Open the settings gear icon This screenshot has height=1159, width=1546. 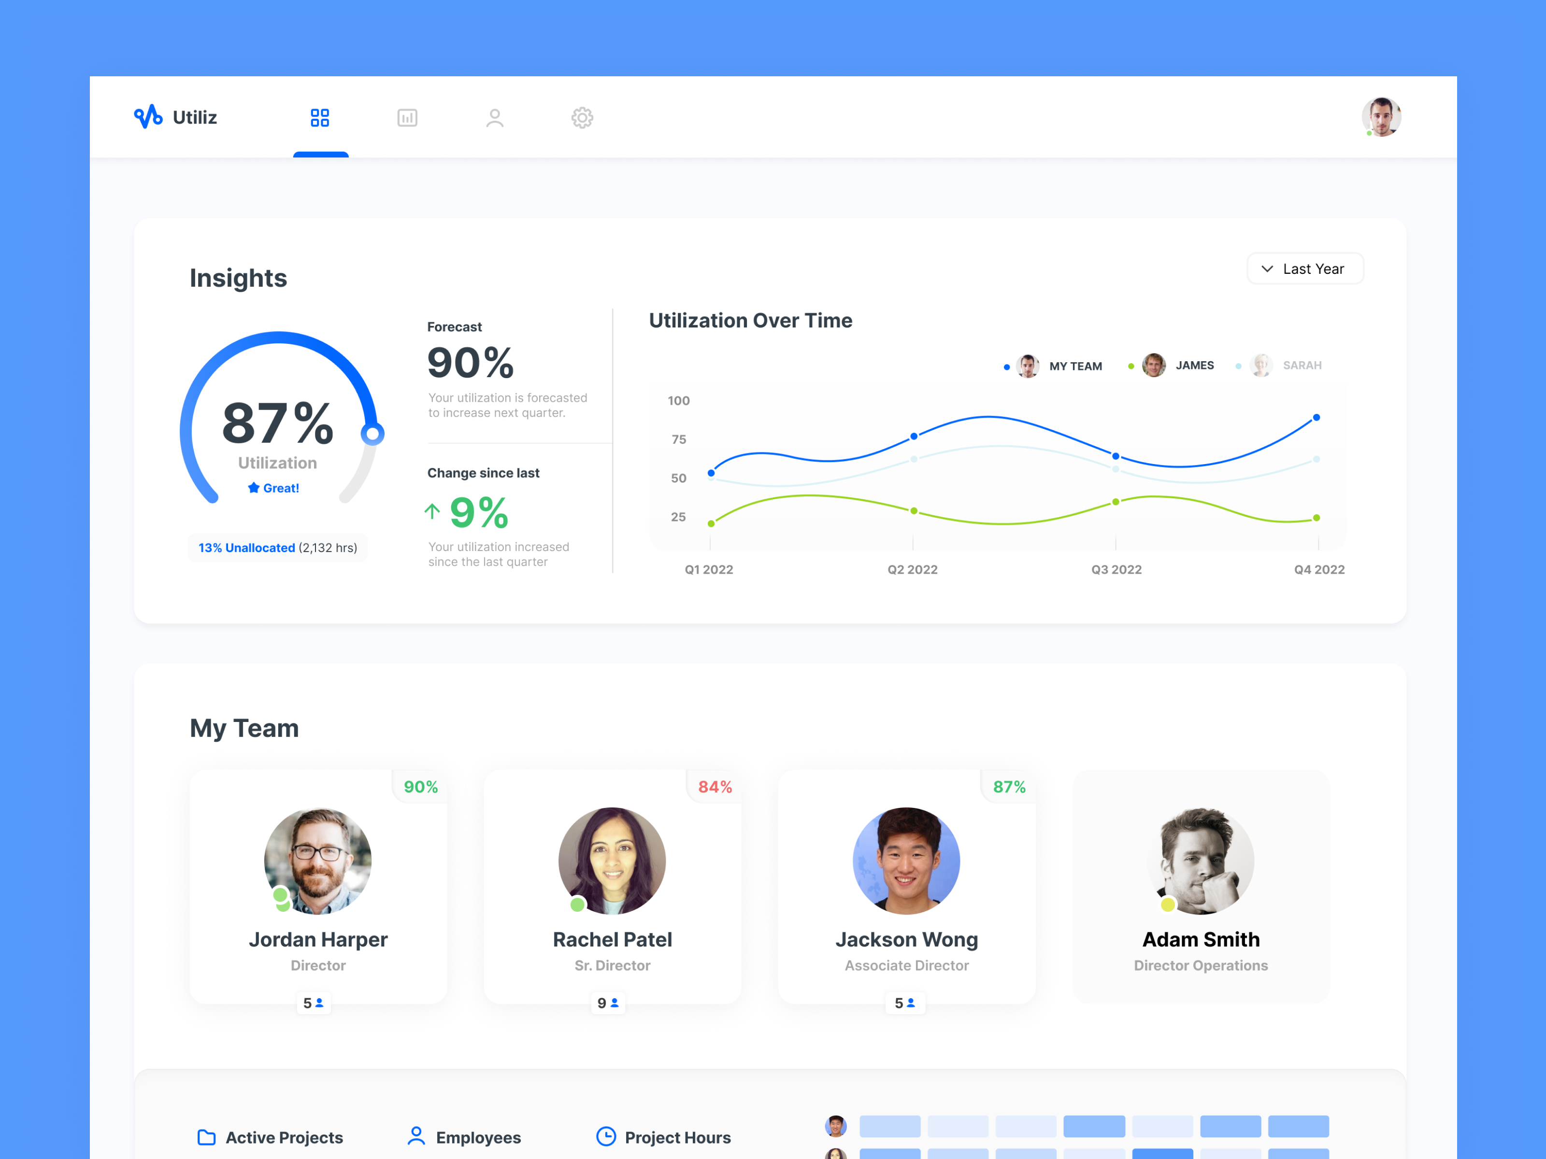[582, 117]
